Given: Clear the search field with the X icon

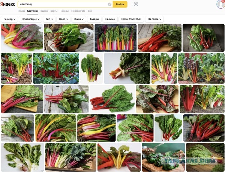Looking at the screenshot, I should (x=109, y=4).
